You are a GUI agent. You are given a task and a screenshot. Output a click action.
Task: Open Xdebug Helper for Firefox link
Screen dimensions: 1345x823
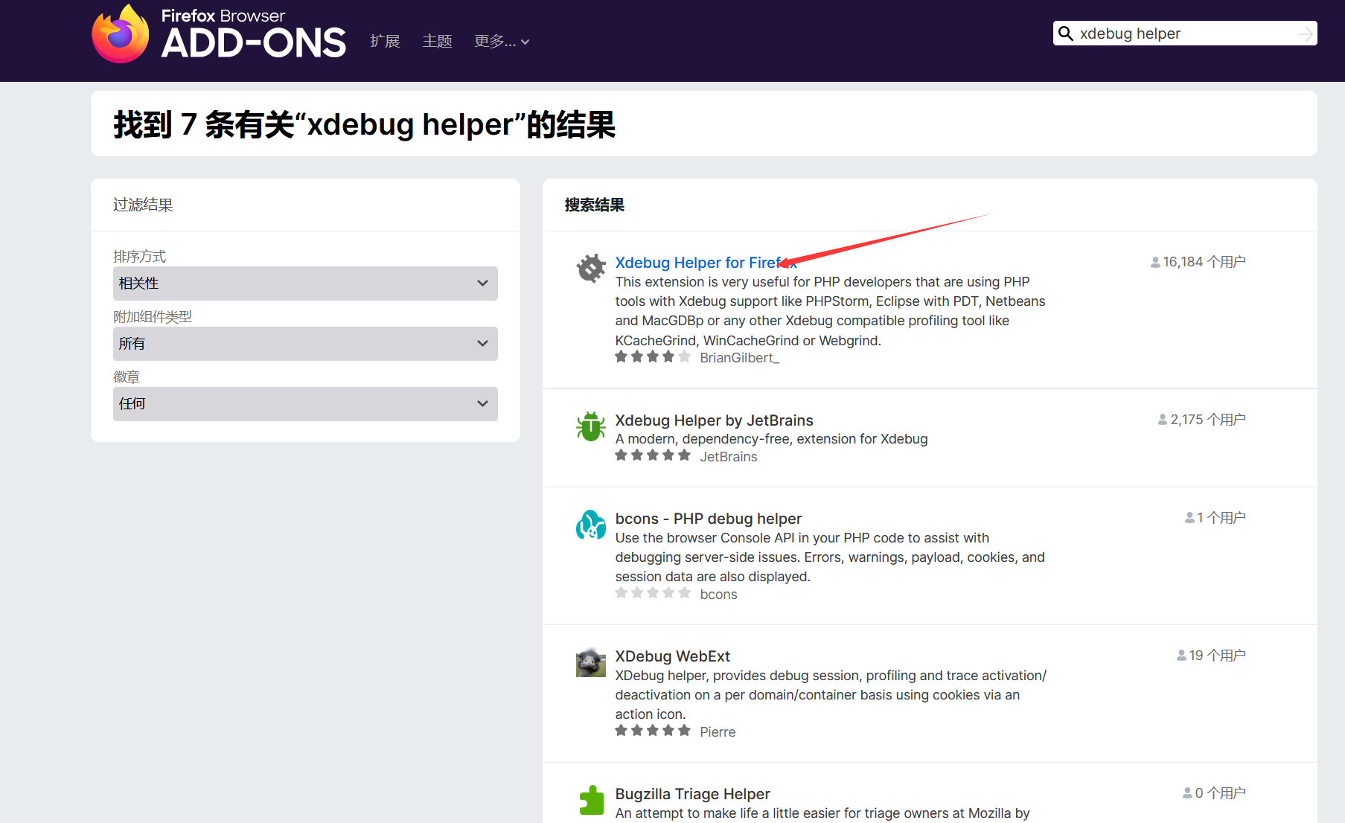point(706,263)
